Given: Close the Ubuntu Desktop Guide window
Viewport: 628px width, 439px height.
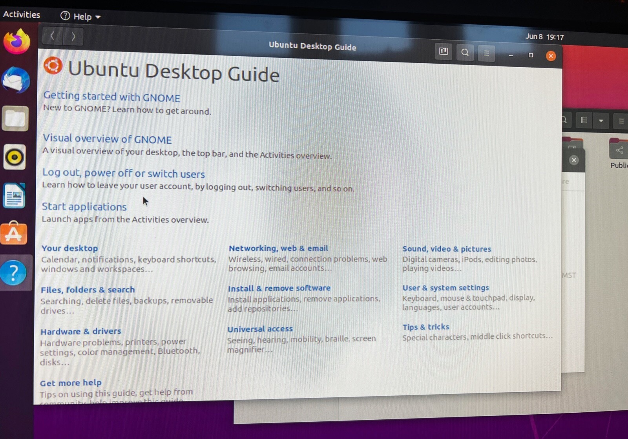Looking at the screenshot, I should coord(551,56).
